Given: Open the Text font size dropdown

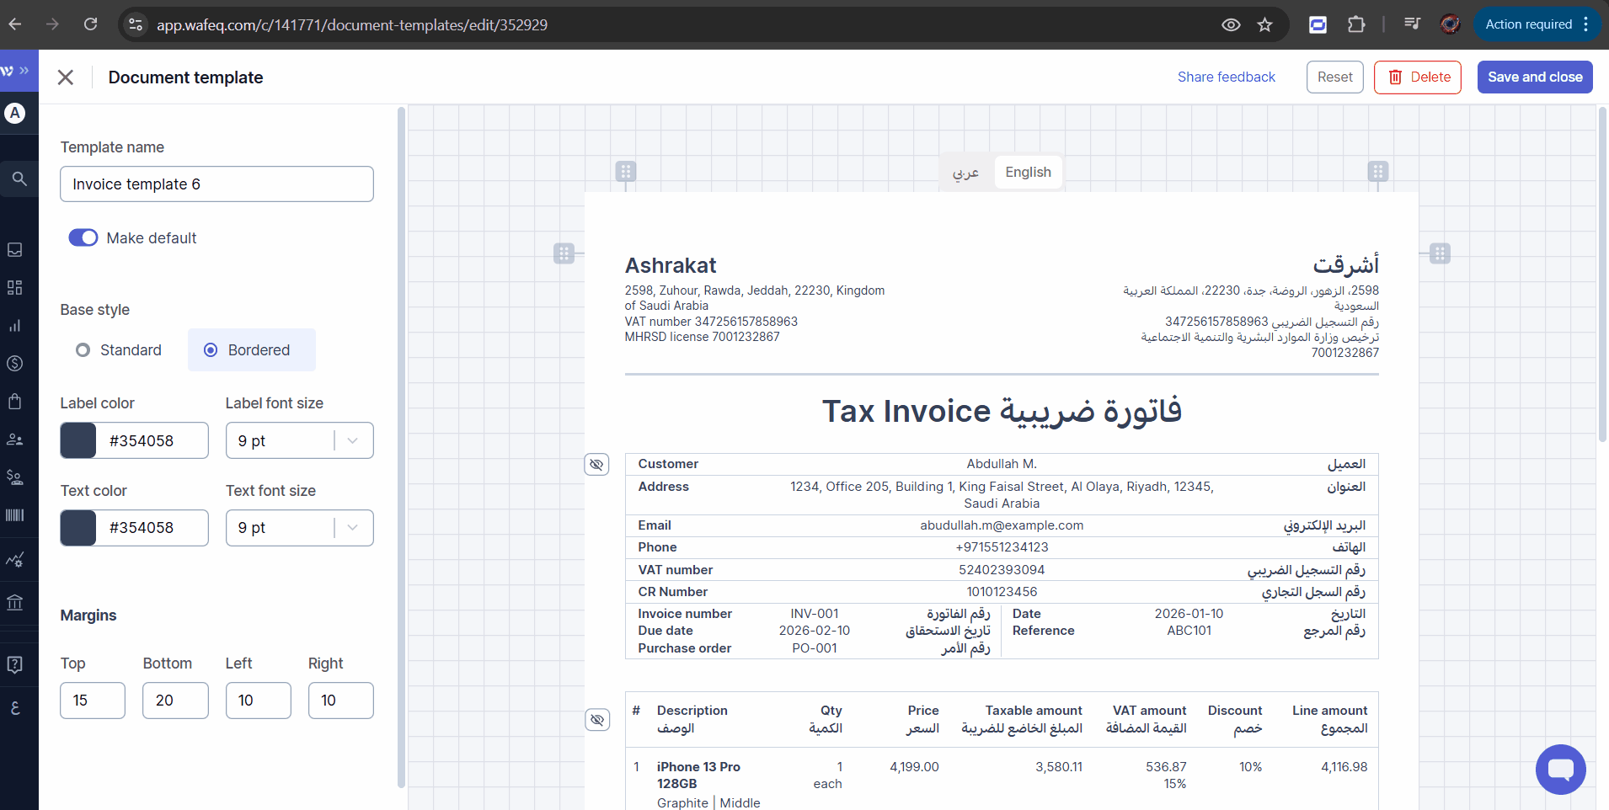Looking at the screenshot, I should click(299, 528).
